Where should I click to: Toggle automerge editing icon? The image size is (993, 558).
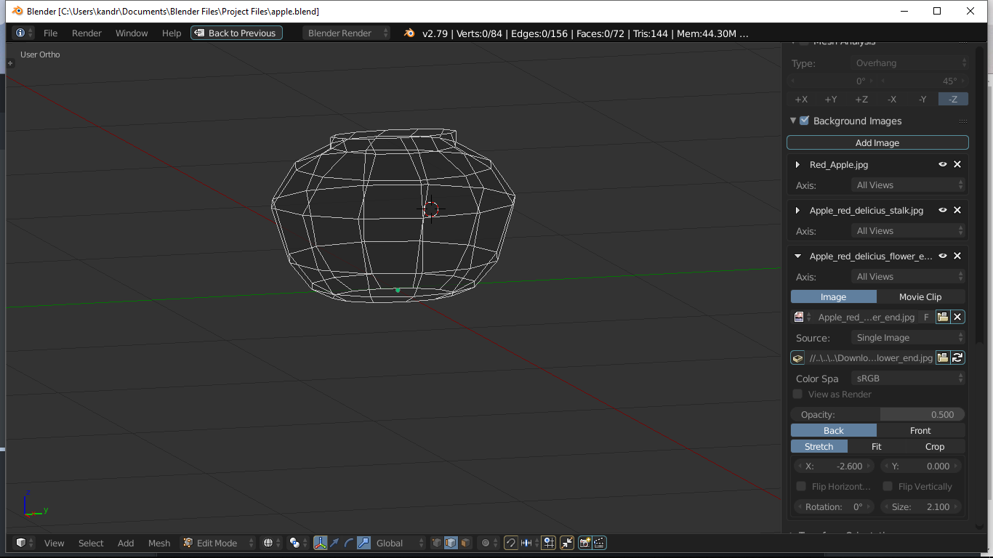click(x=567, y=543)
